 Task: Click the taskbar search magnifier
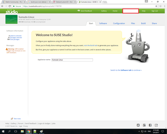(9, 131)
